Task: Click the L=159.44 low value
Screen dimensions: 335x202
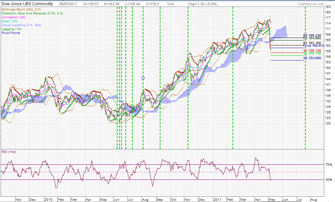Action: coord(132,4)
